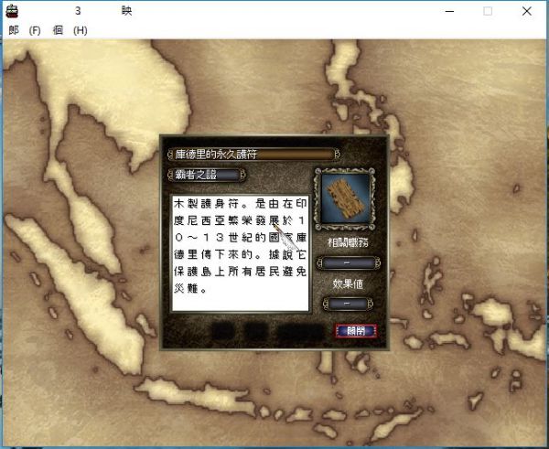This screenshot has height=449, width=549.
Task: Click the third darkened button left of 關閉
Action: (x=299, y=330)
